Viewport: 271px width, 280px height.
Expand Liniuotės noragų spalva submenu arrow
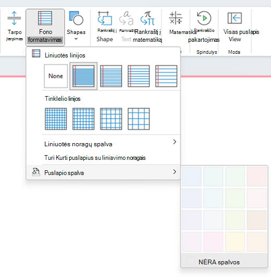(x=175, y=142)
